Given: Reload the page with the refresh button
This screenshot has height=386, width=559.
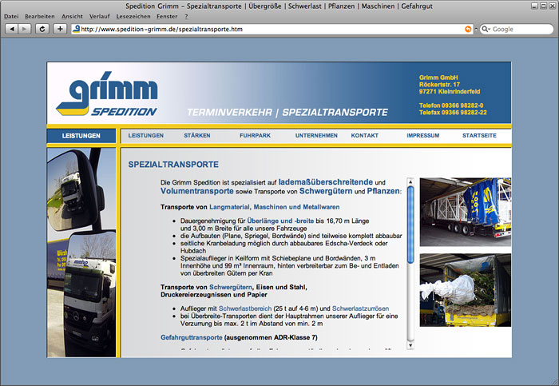Looking at the screenshot, I should (x=42, y=29).
